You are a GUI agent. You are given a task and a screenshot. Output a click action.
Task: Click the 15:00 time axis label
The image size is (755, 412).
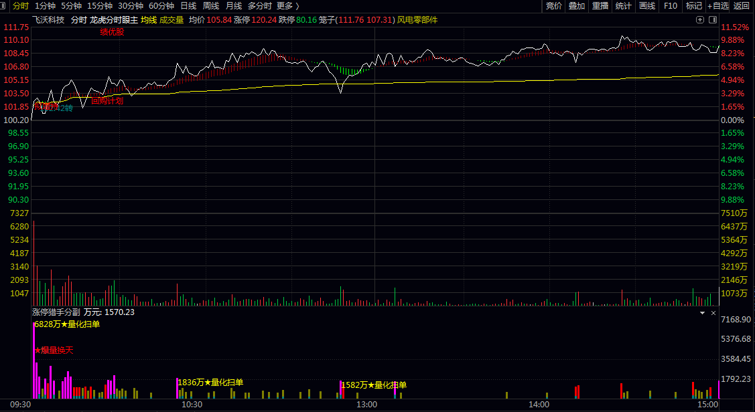[x=707, y=405]
